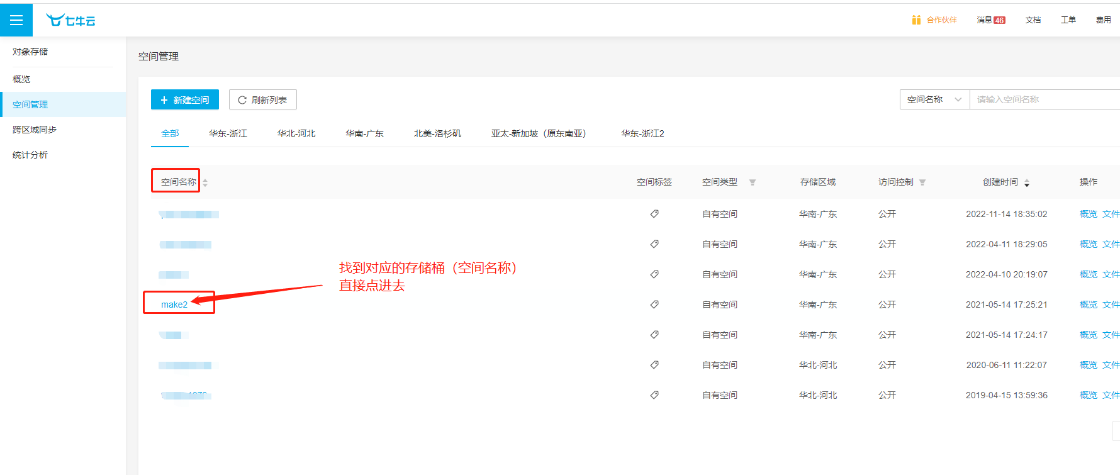This screenshot has height=475, width=1120.
Task: Open 概览 in the sidebar
Action: pyautogui.click(x=63, y=79)
